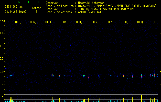Click time marker 1008
This screenshot has width=161, height=102.
pos(124,22)
